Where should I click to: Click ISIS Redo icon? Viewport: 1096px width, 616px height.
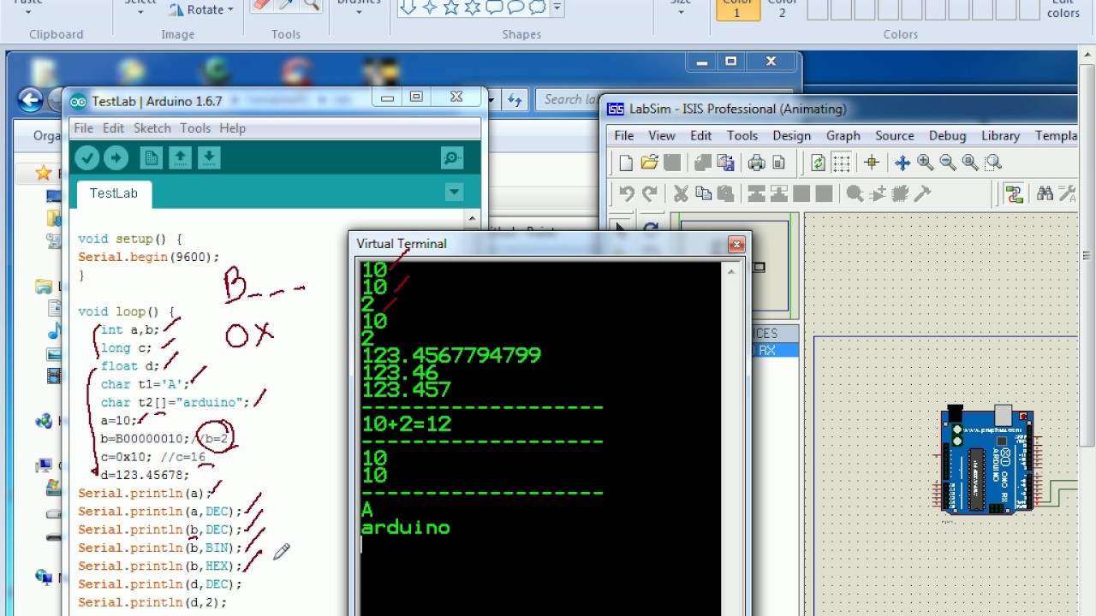[x=650, y=194]
